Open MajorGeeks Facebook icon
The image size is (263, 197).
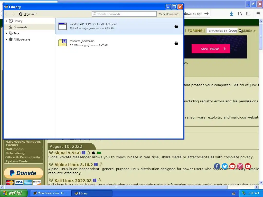point(217,166)
